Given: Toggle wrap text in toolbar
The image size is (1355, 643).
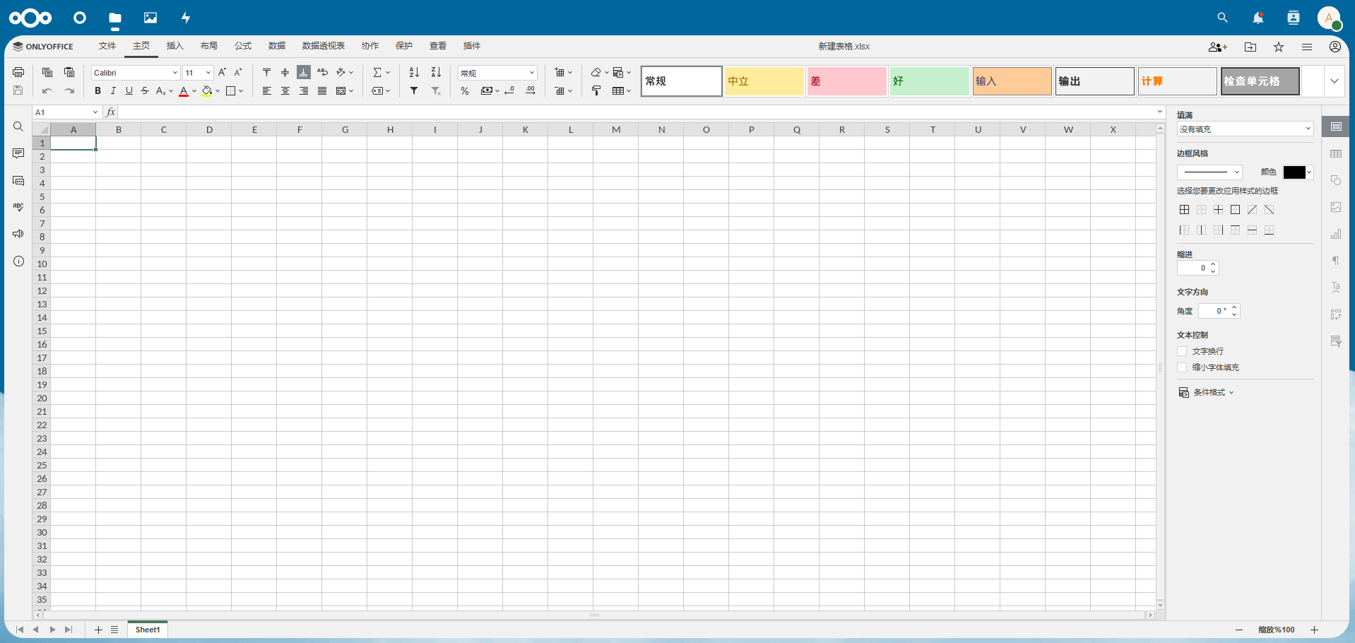Looking at the screenshot, I should pyautogui.click(x=322, y=72).
